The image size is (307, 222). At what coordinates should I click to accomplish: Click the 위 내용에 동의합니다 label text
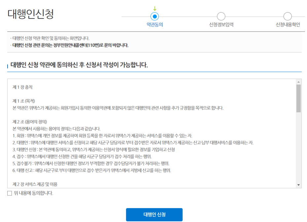click(x=33, y=193)
